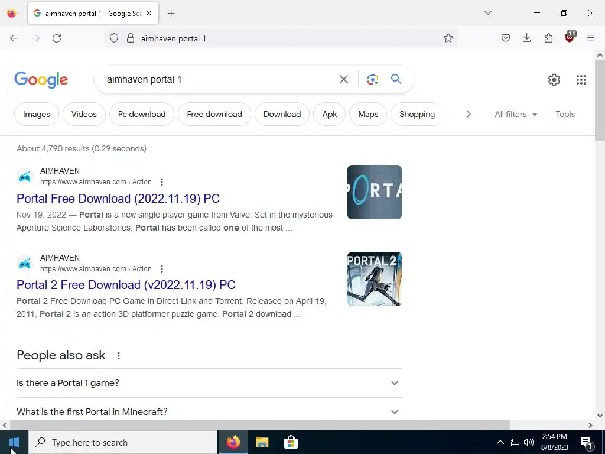Image resolution: width=605 pixels, height=454 pixels.
Task: Open Firefox from the taskbar
Action: click(x=233, y=442)
